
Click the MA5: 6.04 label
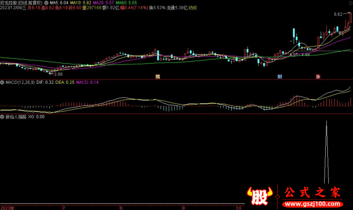pyautogui.click(x=59, y=3)
